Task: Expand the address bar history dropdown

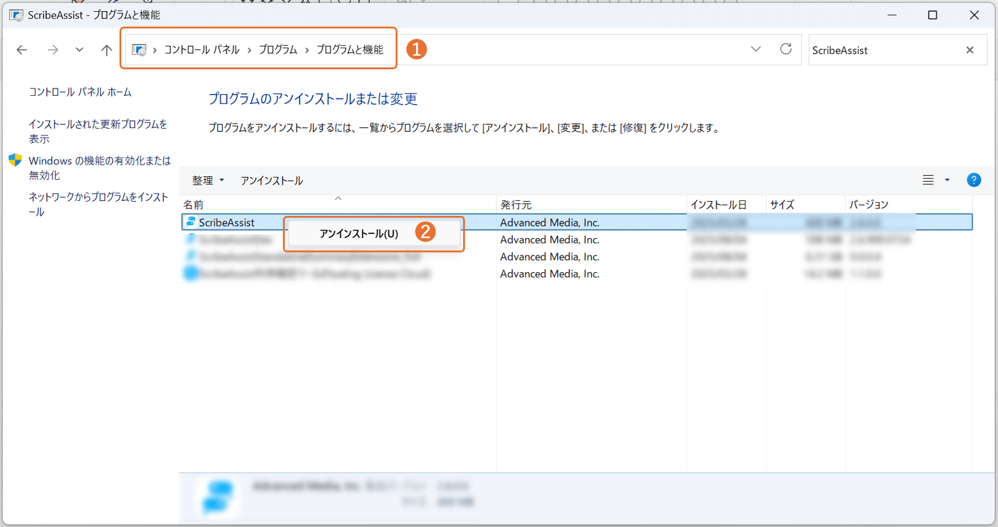Action: tap(755, 49)
